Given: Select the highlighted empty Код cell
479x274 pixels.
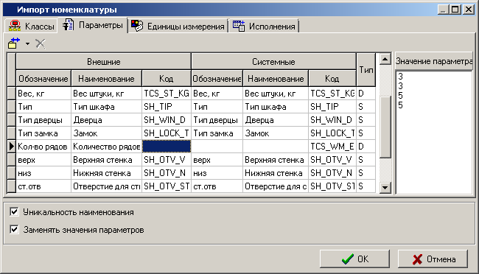Looking at the screenshot, I should click(167, 147).
